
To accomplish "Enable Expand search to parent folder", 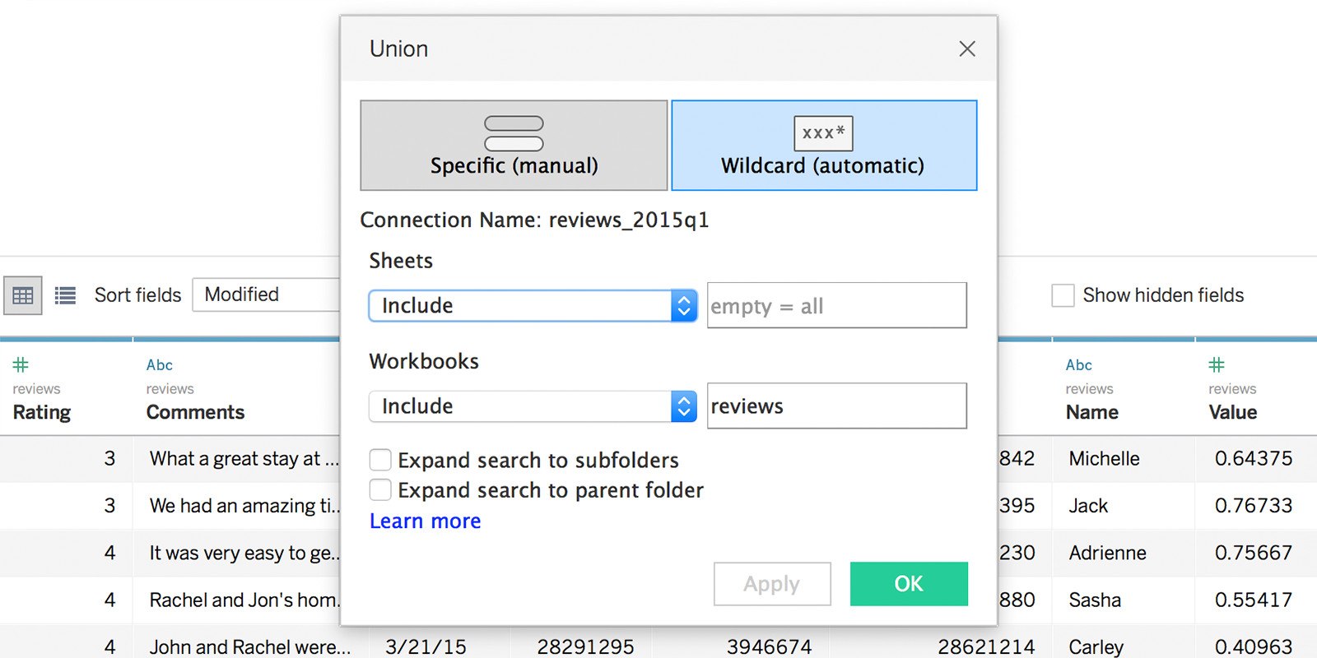I will tap(380, 490).
